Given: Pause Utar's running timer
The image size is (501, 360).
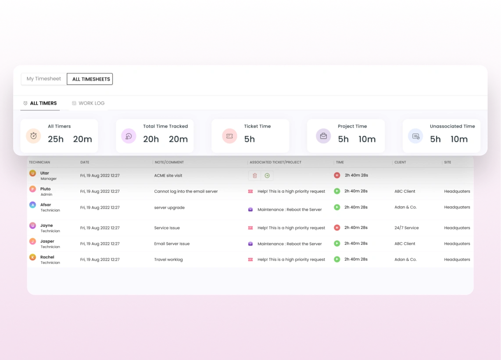Looking at the screenshot, I should tap(337, 175).
